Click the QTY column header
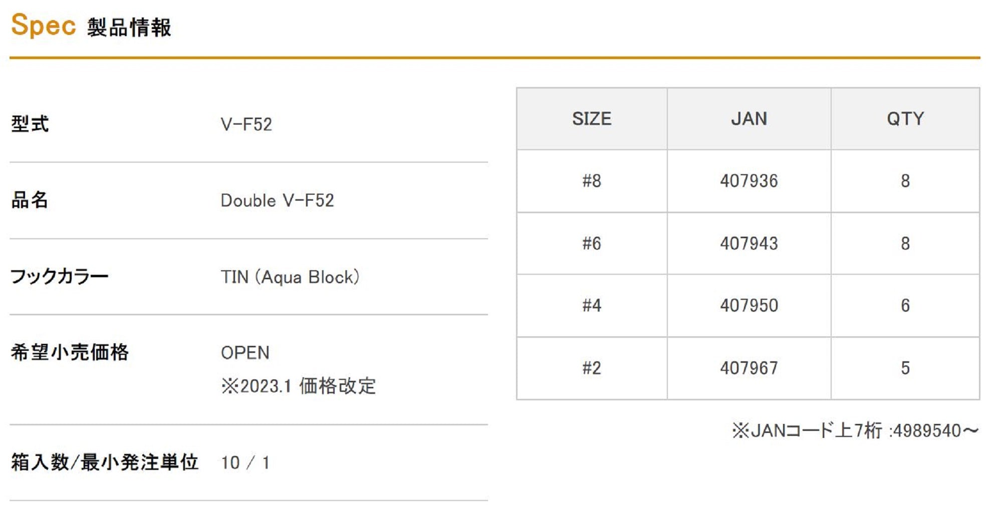Screen dimensions: 1002x513 pos(905,119)
